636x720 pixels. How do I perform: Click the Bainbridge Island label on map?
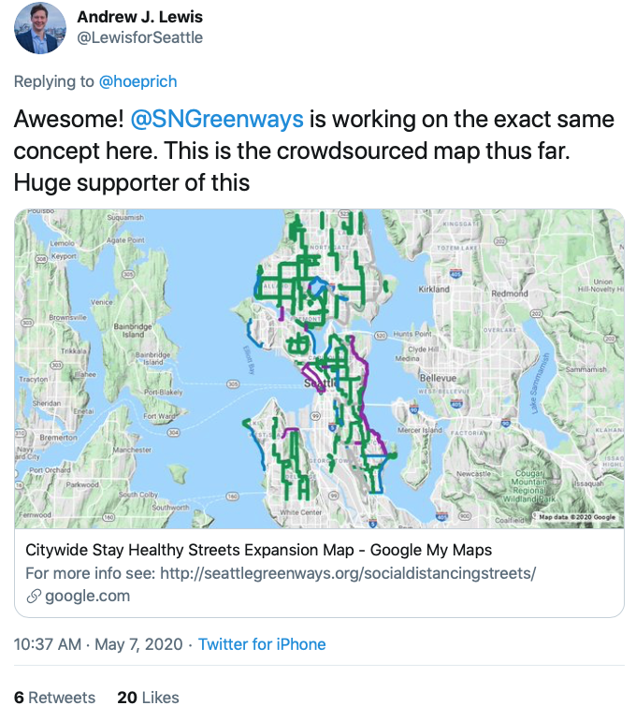[x=133, y=330]
